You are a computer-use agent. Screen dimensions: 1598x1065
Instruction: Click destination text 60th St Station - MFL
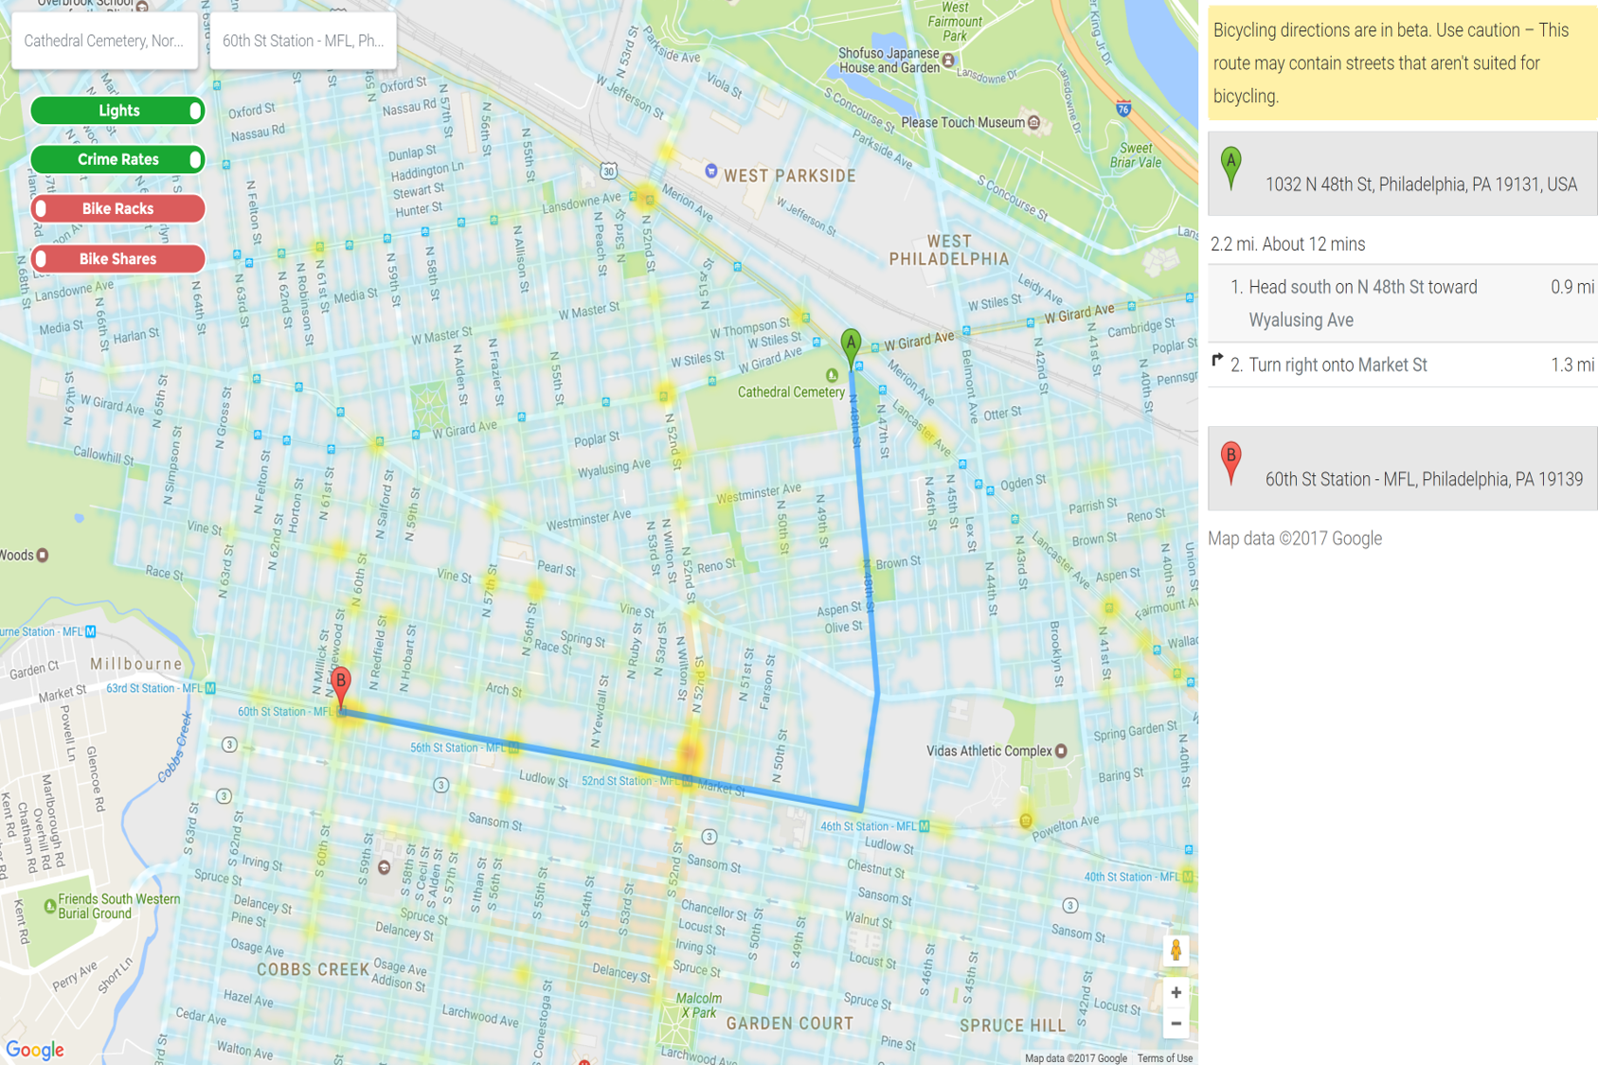(x=1424, y=479)
